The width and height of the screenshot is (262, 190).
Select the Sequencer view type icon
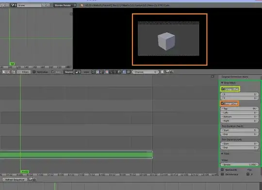click(x=94, y=72)
